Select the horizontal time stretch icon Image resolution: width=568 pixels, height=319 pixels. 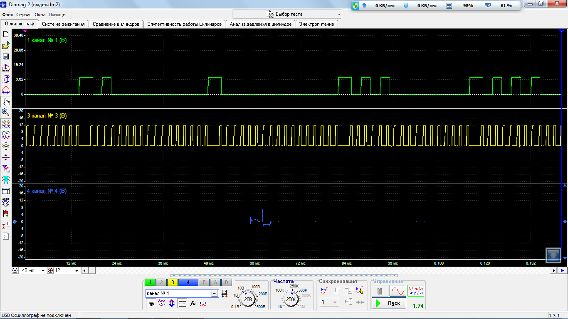pos(6,90)
